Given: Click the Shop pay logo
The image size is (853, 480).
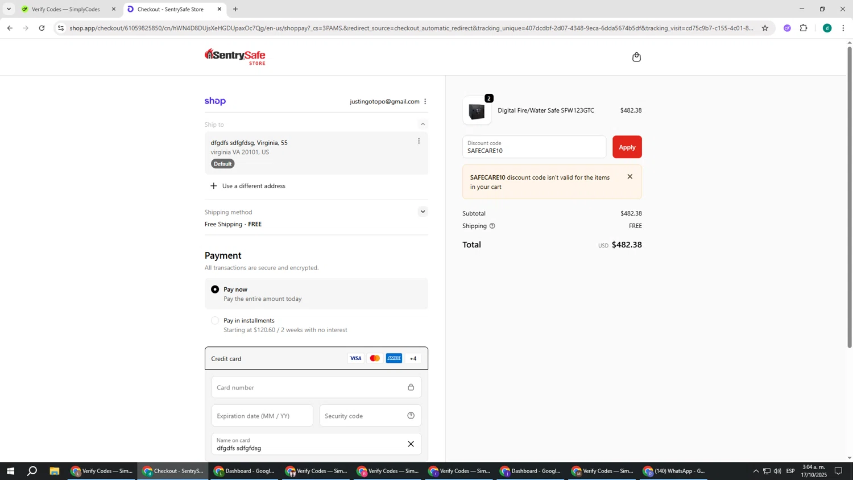Looking at the screenshot, I should pos(215,101).
